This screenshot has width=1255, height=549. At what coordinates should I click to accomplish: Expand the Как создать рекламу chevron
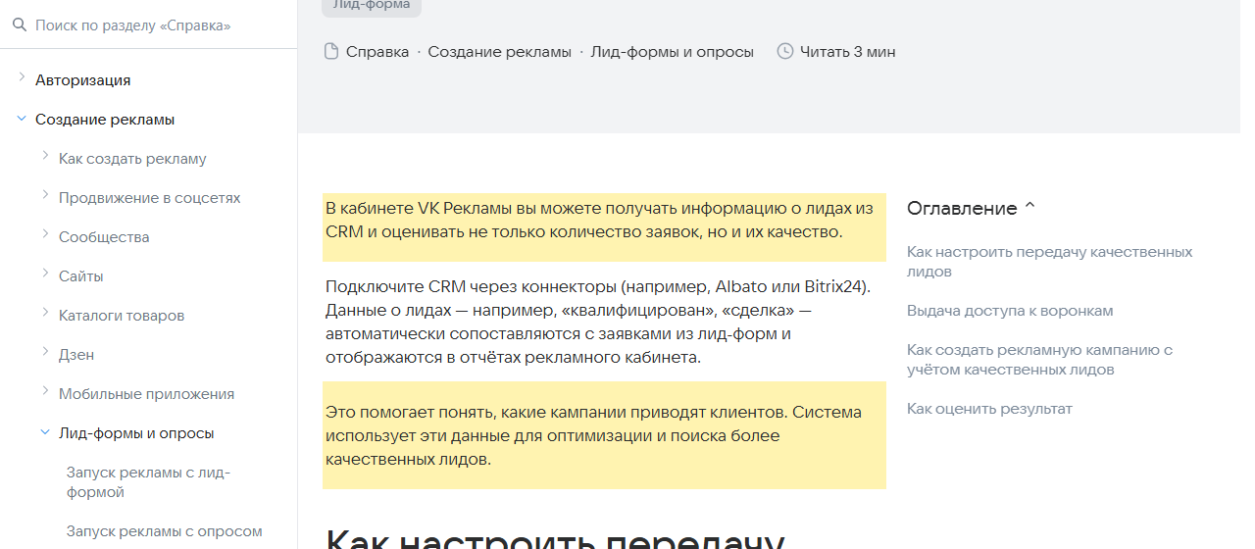(x=45, y=156)
